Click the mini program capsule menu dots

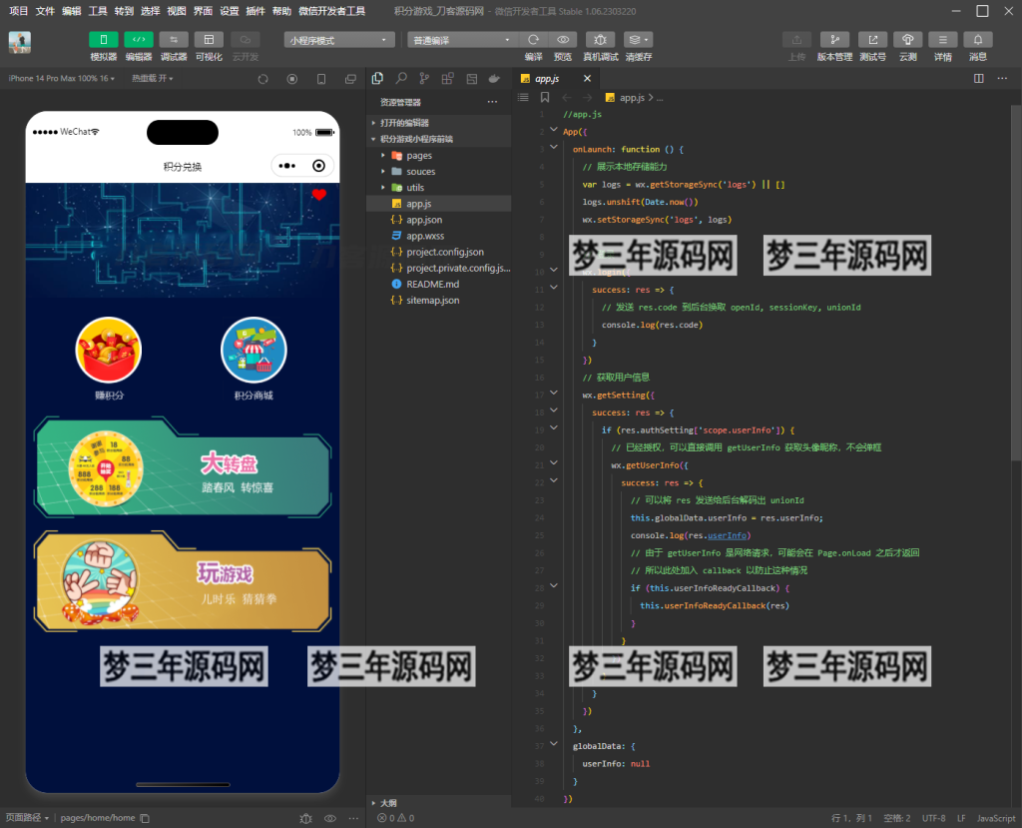pyautogui.click(x=286, y=166)
